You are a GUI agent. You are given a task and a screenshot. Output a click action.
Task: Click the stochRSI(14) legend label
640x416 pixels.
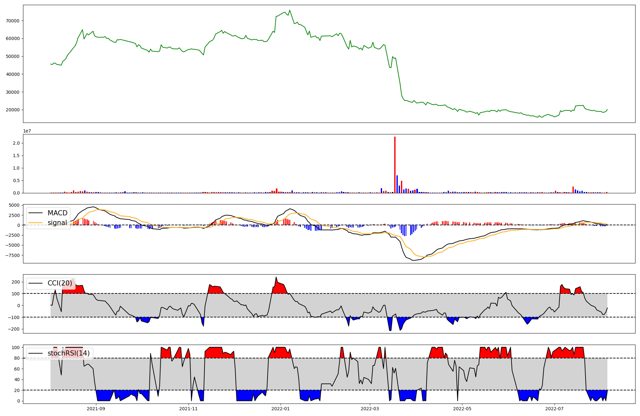click(68, 353)
